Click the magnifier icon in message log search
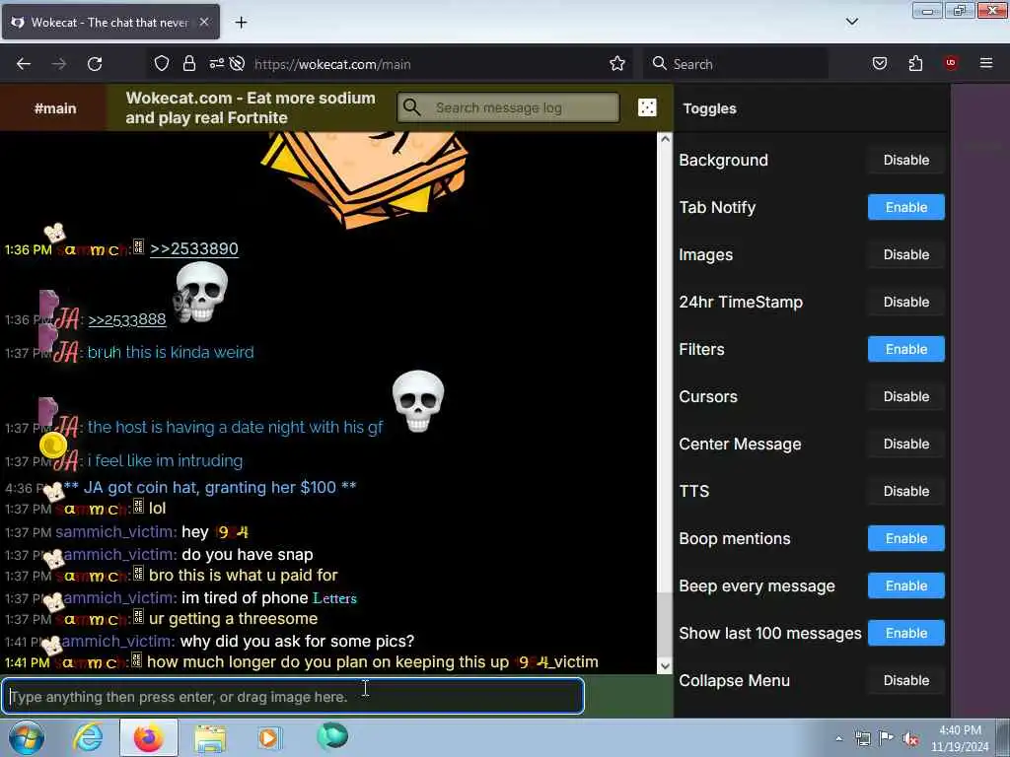 [x=412, y=107]
